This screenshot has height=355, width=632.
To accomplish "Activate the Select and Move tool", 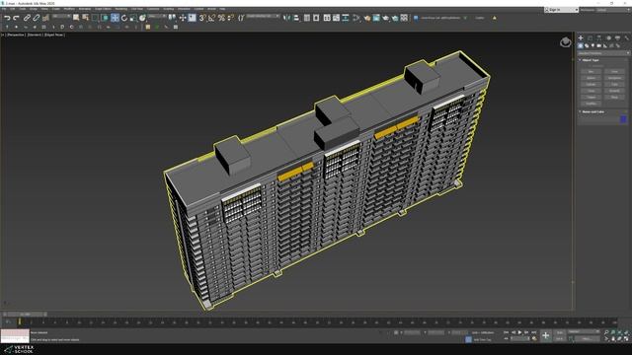I will [115, 18].
